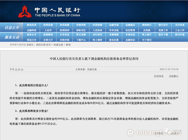
Task: Open 网送文告 navigation item
Action: [31, 40]
